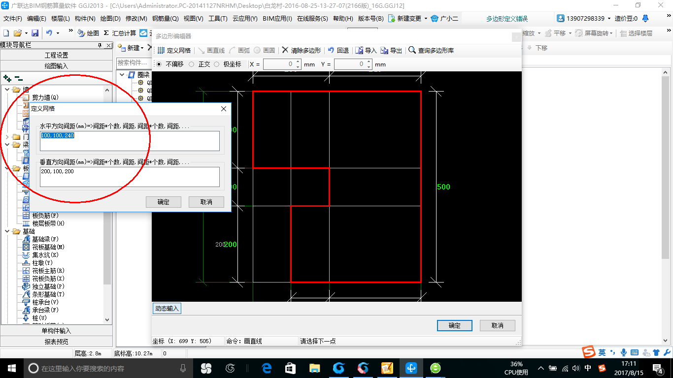Collapse the 板 folder node
This screenshot has height=378, width=673.
click(x=7, y=168)
